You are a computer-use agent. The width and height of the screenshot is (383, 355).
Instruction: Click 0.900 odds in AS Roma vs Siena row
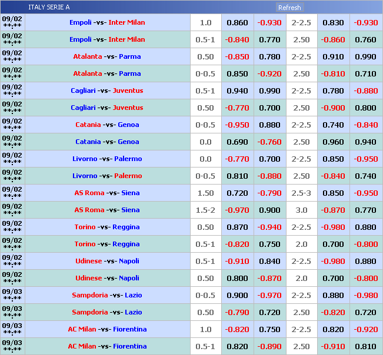(x=269, y=210)
